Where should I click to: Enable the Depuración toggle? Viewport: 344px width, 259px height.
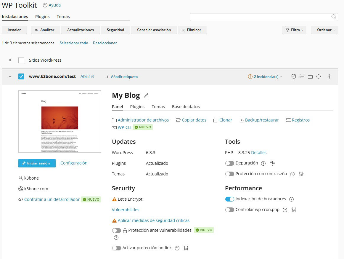(x=229, y=163)
